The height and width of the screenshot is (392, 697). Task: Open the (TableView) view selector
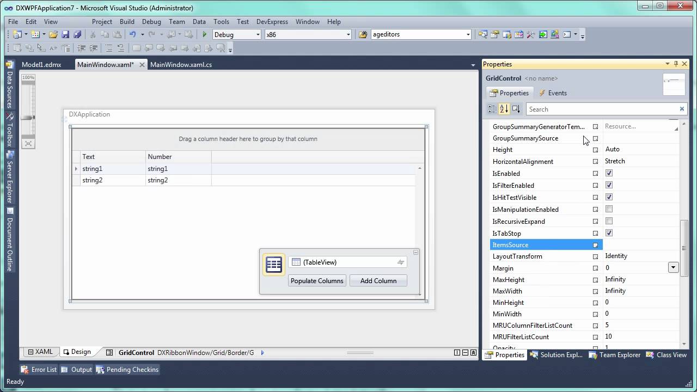[348, 262]
